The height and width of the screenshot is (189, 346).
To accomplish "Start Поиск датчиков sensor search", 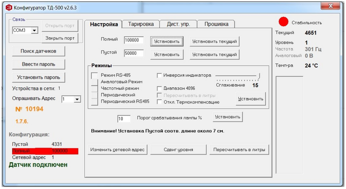I will pyautogui.click(x=38, y=51).
